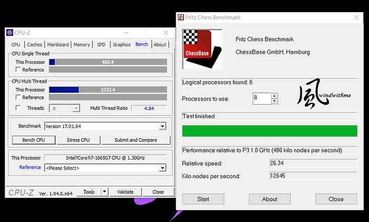Toggle the Threads checkbox
The image size is (369, 222).
(x=18, y=108)
